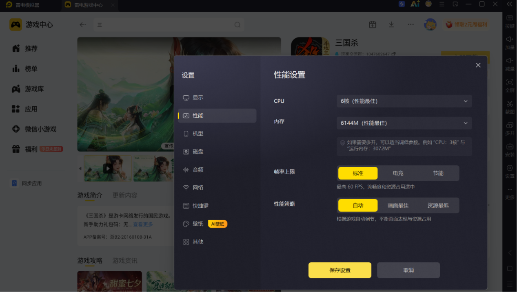Select the 性能 settings section

click(217, 116)
